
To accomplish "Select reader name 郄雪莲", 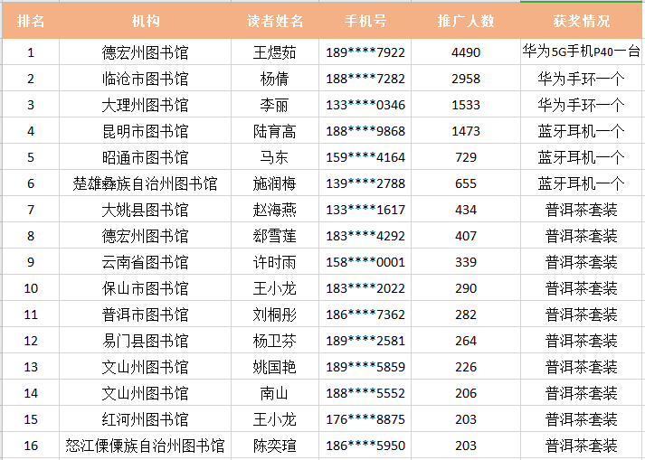I will coord(275,236).
